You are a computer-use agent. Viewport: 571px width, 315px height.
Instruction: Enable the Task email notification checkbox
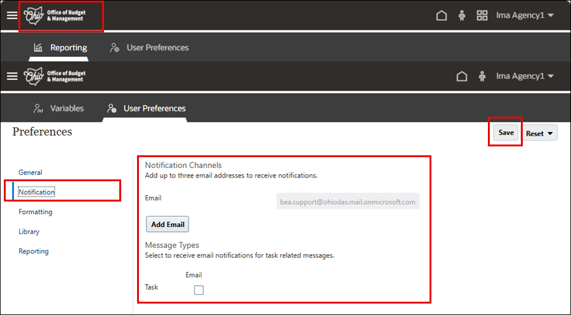pos(199,290)
